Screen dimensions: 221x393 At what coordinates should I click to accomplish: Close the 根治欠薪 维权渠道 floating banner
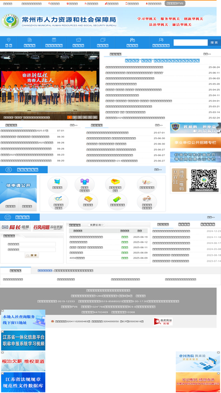click(x=2, y=353)
